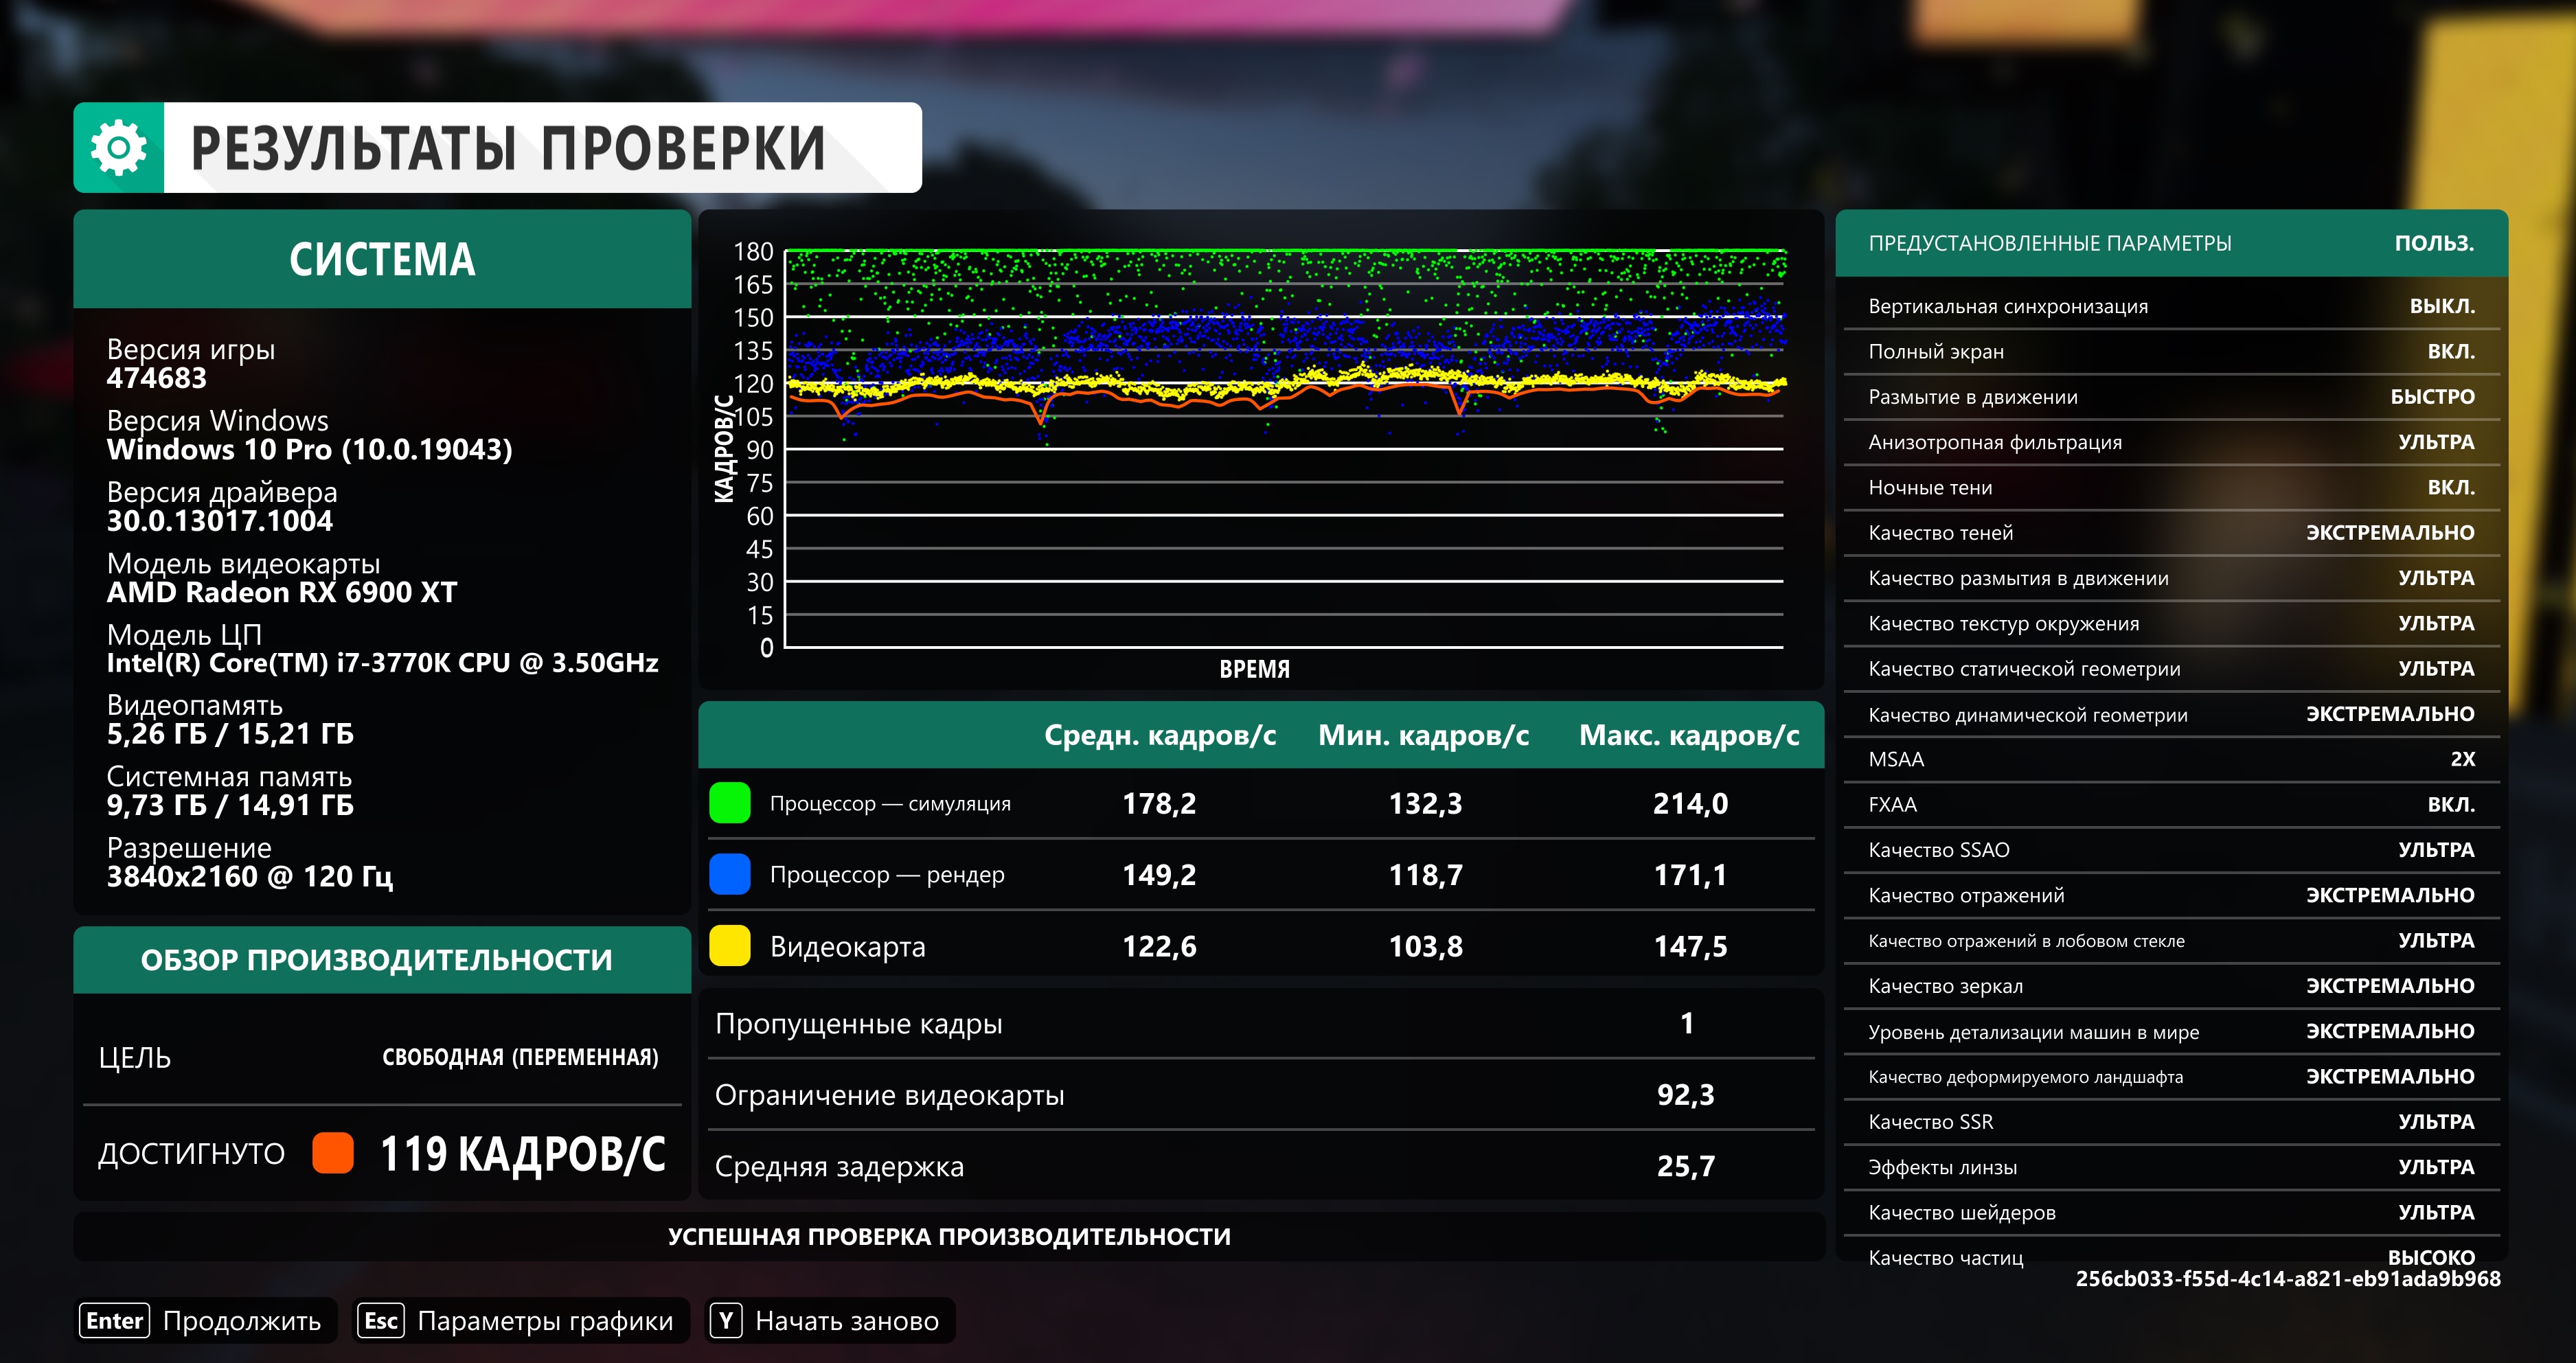
Task: Click the Система panel header
Action: click(x=382, y=259)
